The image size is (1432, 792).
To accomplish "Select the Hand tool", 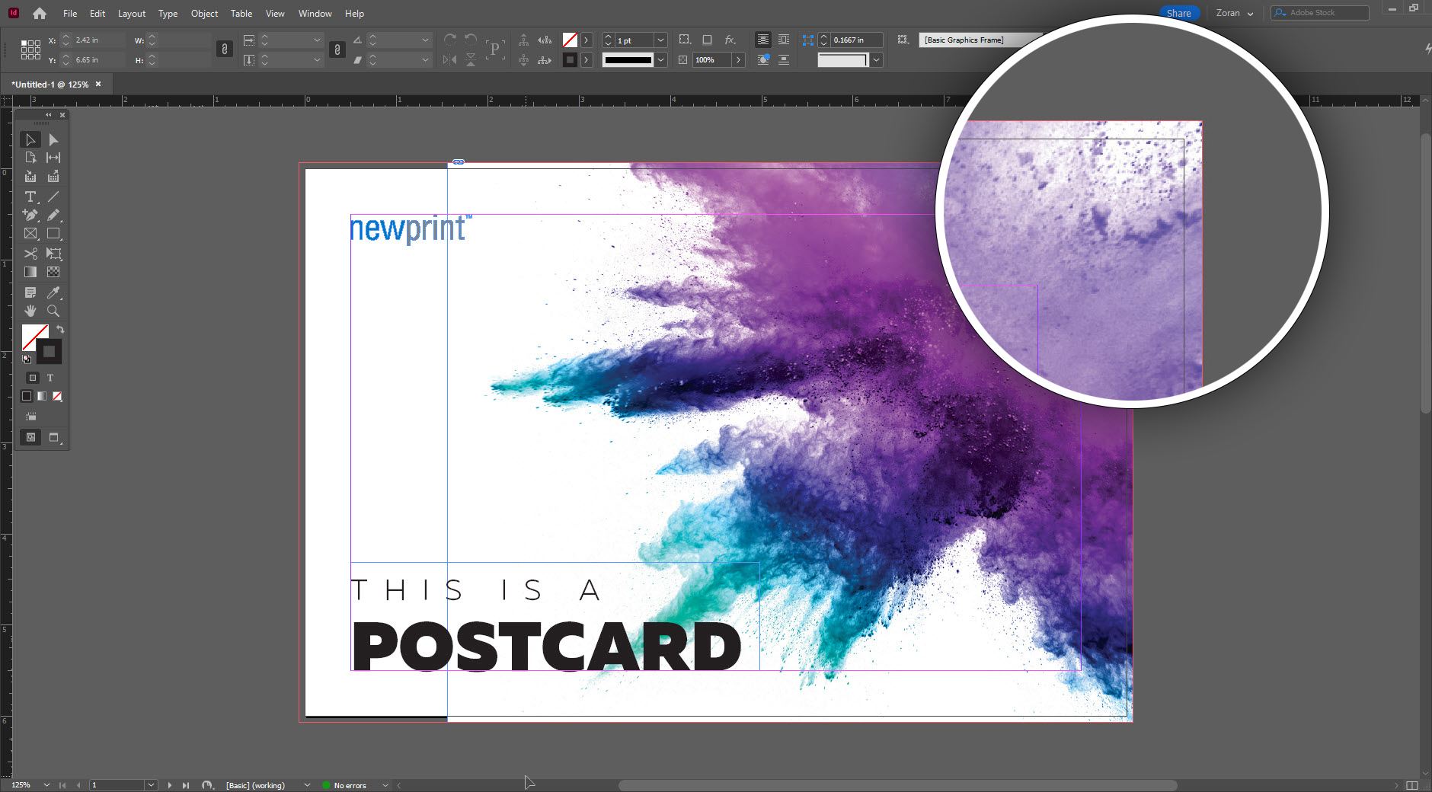I will [30, 311].
